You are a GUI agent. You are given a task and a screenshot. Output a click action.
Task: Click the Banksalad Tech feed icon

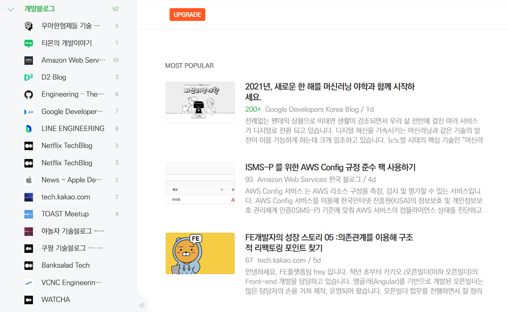click(x=29, y=265)
